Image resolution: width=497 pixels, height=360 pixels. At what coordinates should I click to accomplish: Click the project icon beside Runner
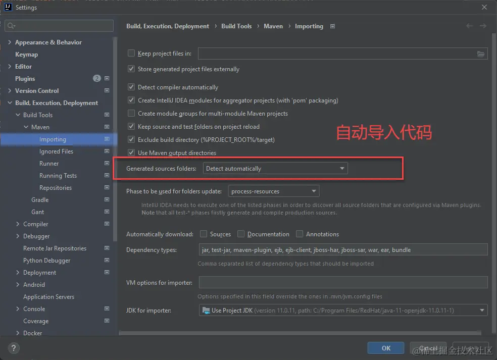[x=107, y=163]
